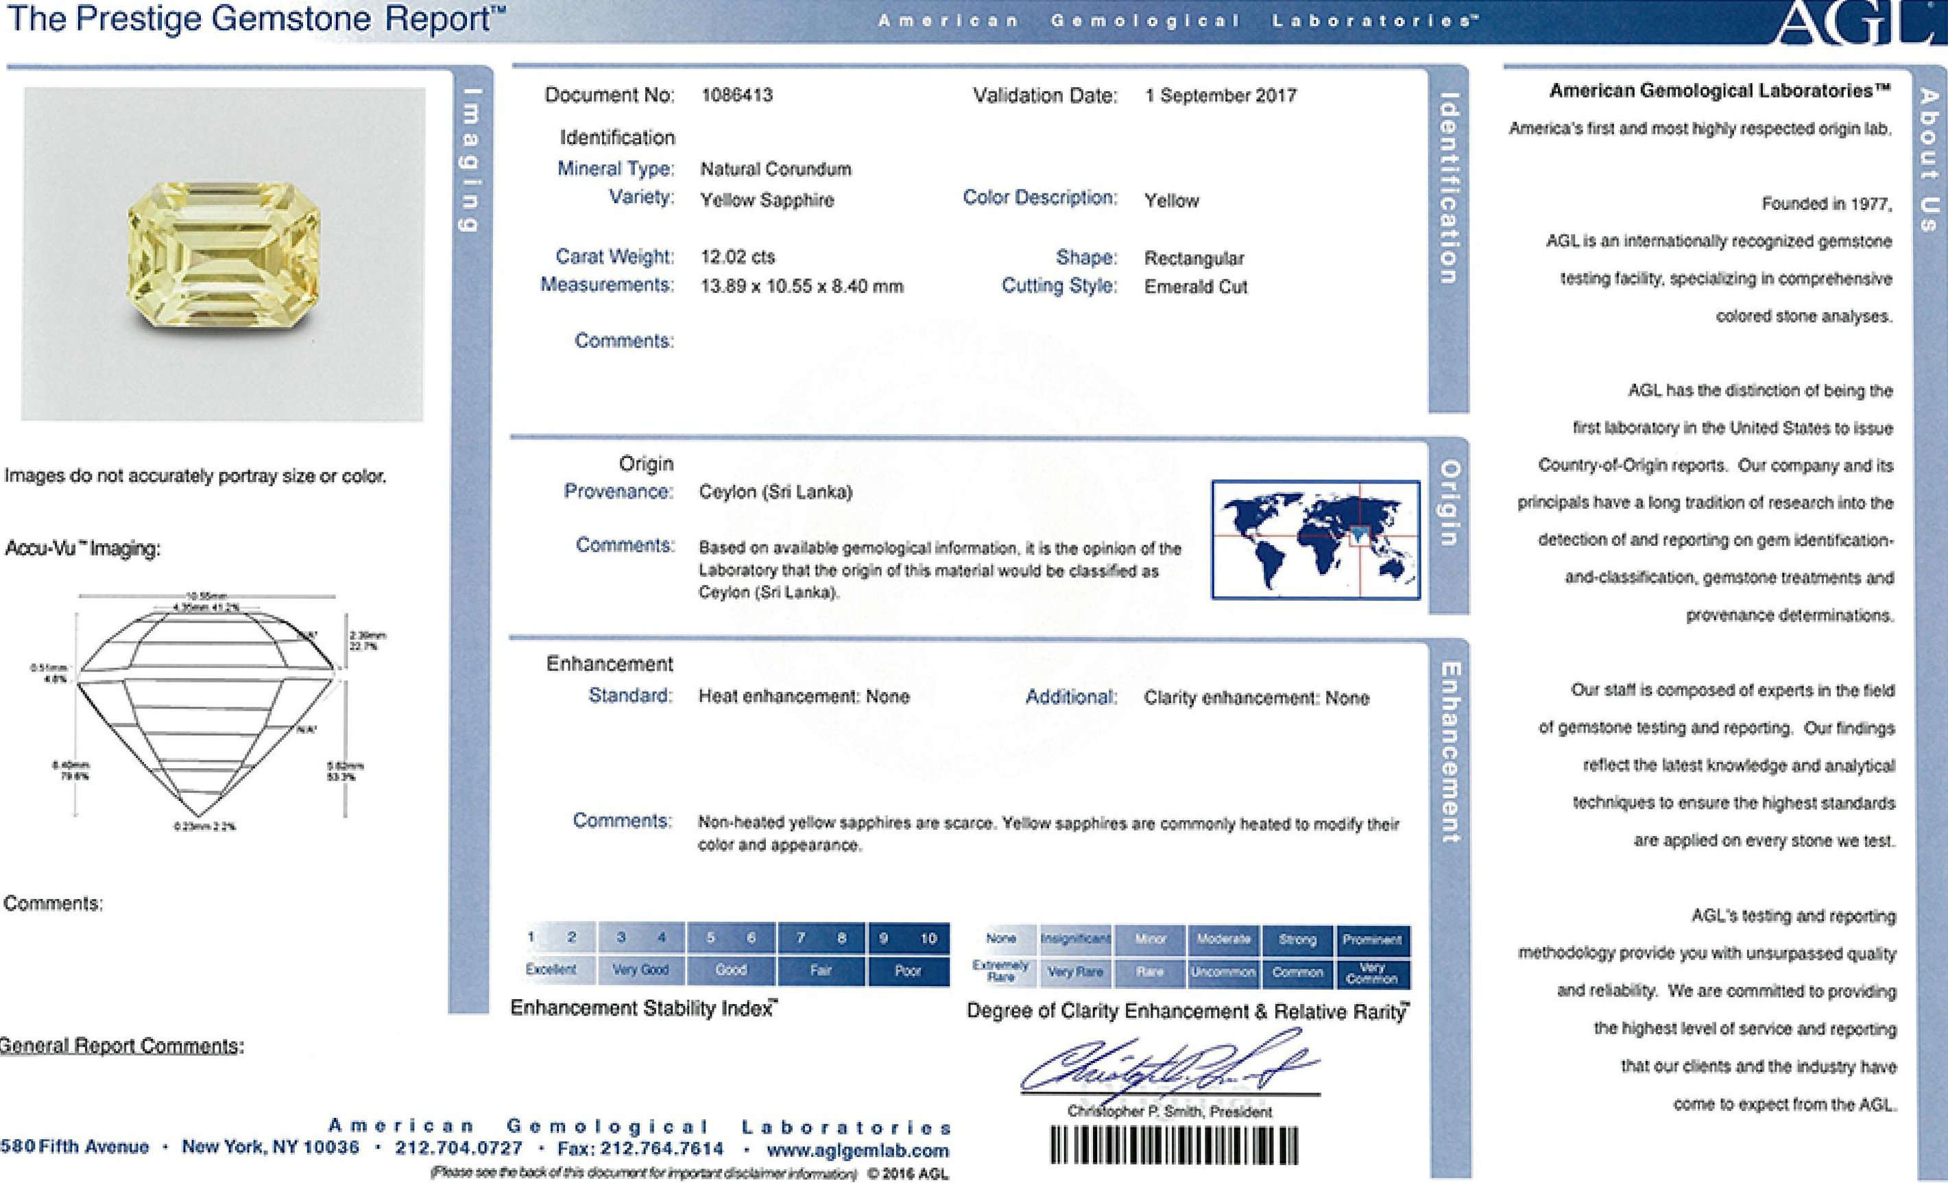Click the Very Good stability cell

(x=641, y=970)
